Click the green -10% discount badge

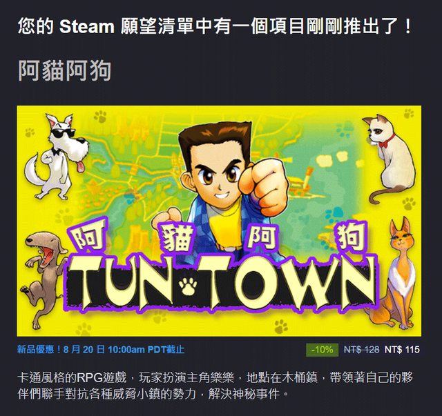323,350
